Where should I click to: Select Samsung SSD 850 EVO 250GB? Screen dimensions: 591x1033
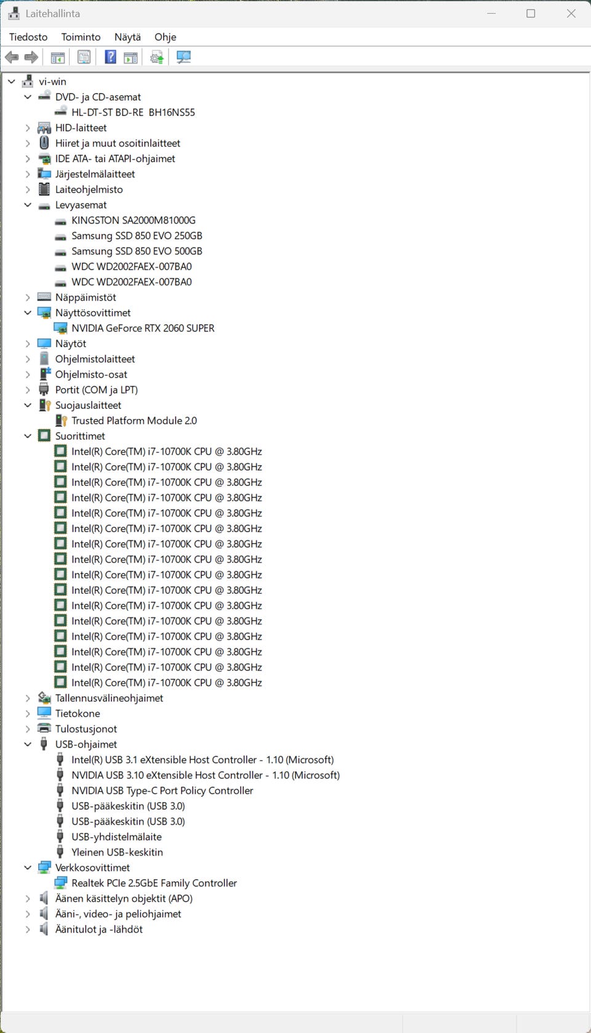coord(137,235)
